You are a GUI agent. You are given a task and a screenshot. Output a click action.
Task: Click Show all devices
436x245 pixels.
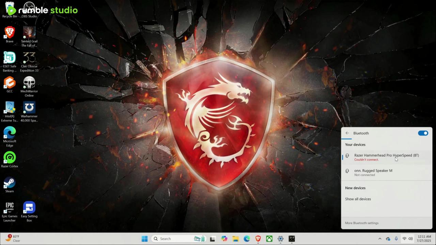point(358,199)
